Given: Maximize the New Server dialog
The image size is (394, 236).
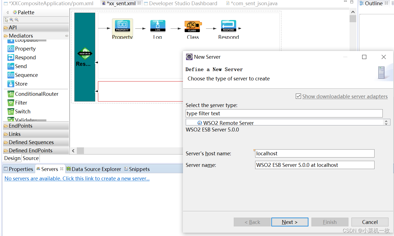Looking at the screenshot, I should tap(364, 57).
